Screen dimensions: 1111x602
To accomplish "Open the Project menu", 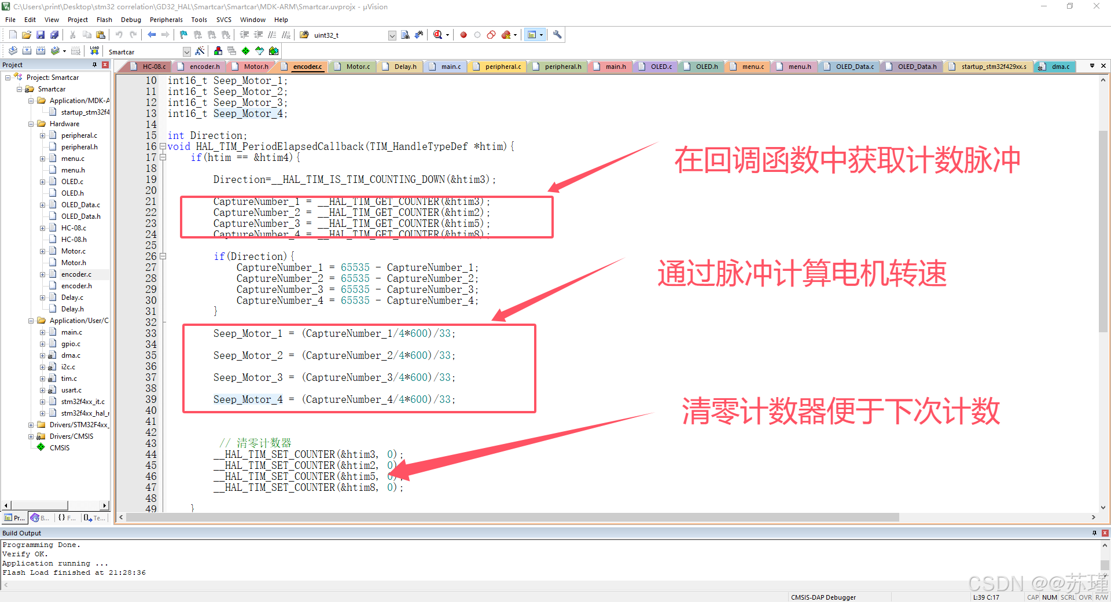I will [78, 20].
